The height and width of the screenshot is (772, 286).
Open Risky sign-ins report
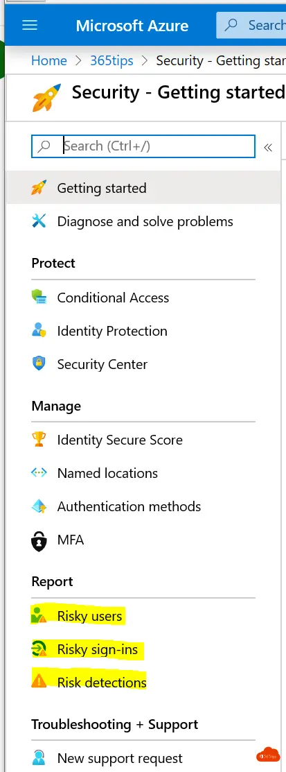(98, 650)
